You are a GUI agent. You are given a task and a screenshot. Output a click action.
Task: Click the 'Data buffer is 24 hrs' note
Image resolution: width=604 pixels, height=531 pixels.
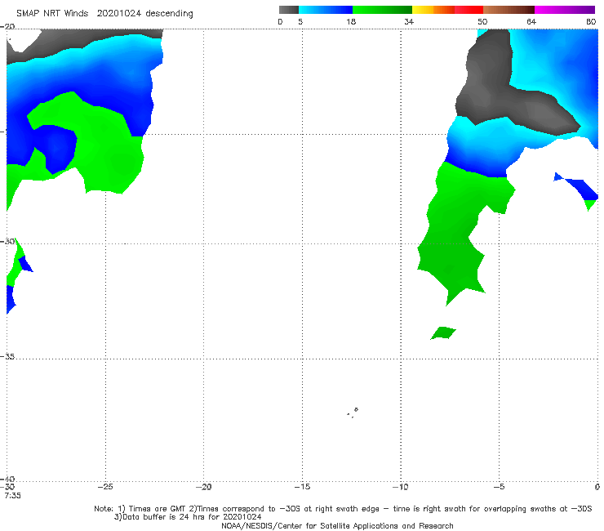coord(188,517)
